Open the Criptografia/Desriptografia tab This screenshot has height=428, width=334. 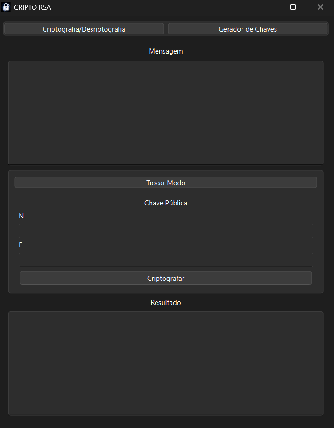pyautogui.click(x=84, y=29)
